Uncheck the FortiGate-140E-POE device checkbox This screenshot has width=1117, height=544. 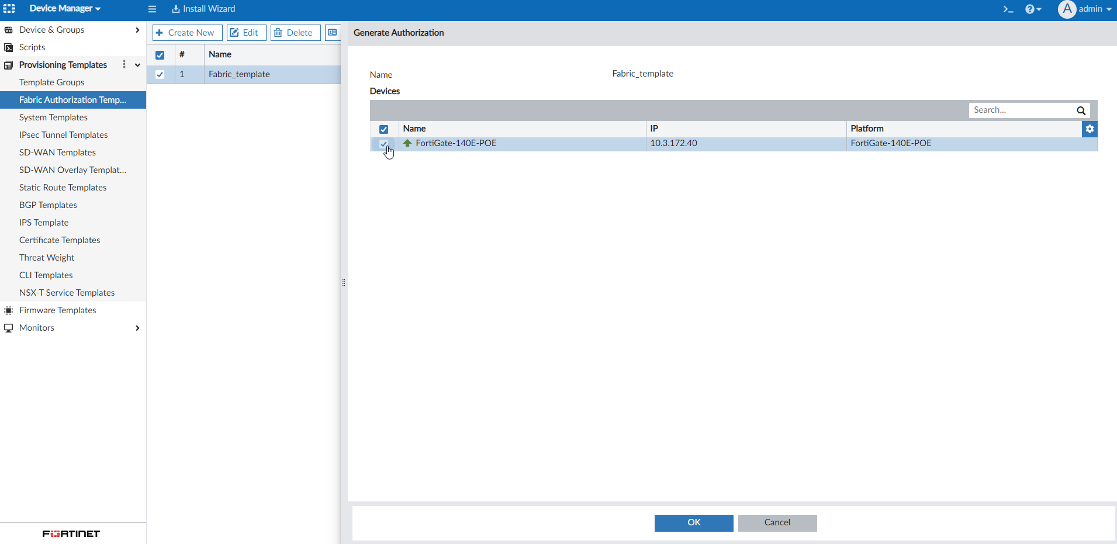coord(383,144)
